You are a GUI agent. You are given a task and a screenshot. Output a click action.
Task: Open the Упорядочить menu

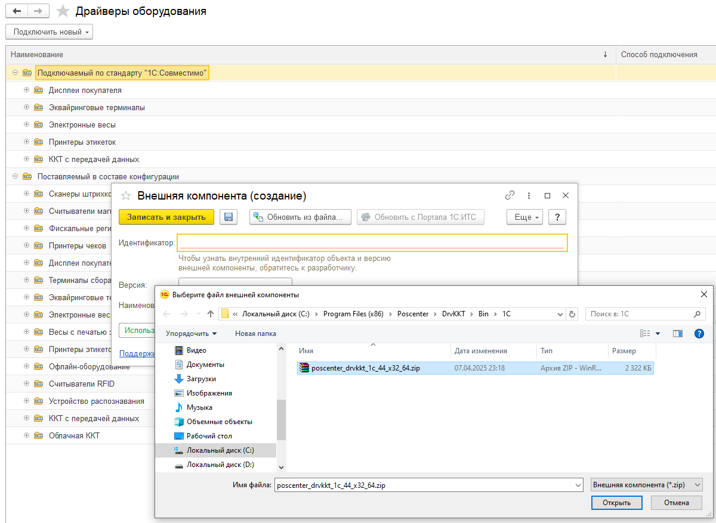[191, 334]
